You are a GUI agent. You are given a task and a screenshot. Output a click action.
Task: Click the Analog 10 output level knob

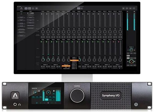pyautogui.click(x=89, y=60)
